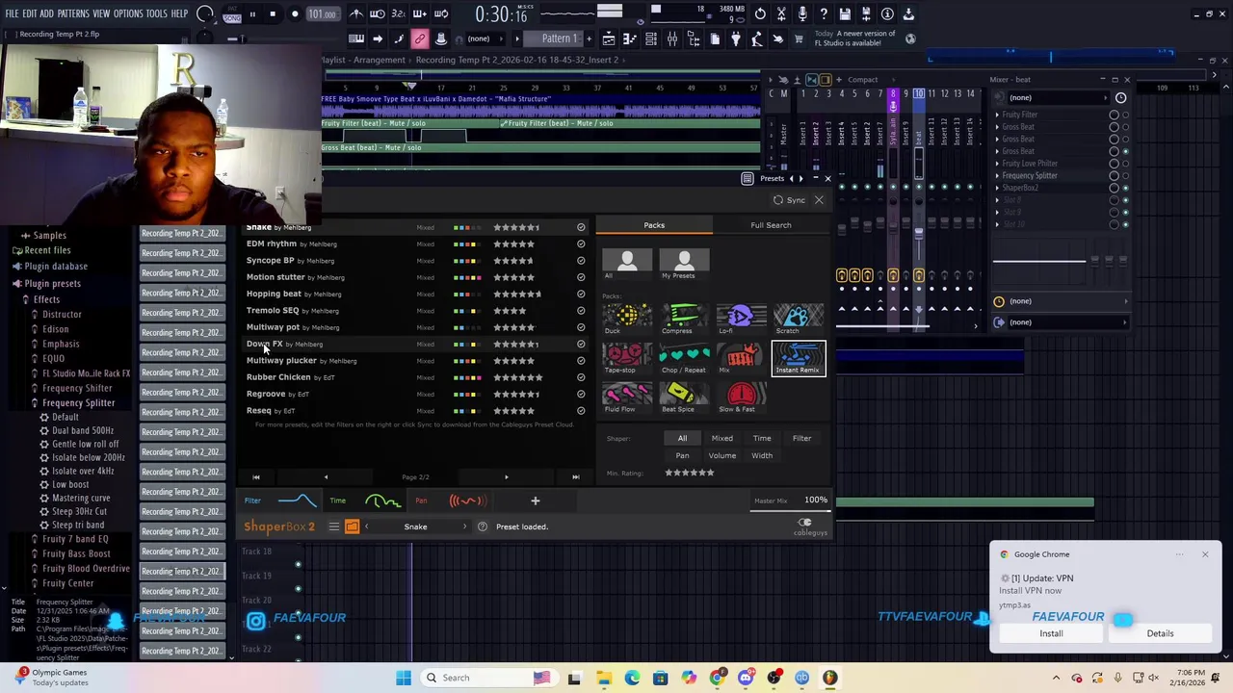1233x693 pixels.
Task: Load the Motion stutter preset
Action: [x=275, y=277]
